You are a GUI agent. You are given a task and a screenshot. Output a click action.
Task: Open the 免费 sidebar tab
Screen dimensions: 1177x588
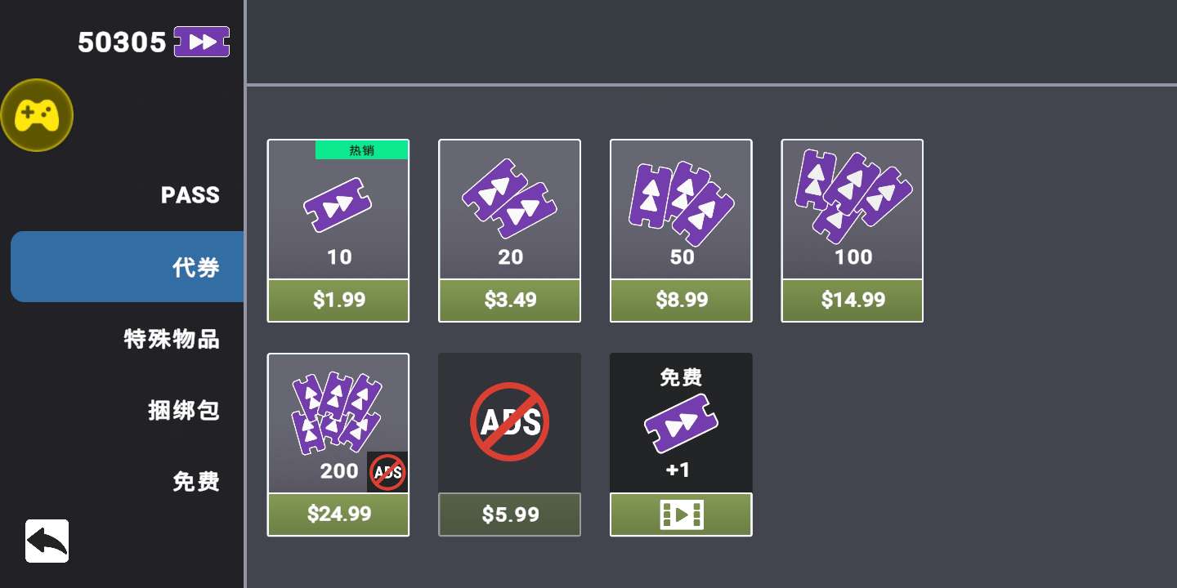tap(196, 481)
